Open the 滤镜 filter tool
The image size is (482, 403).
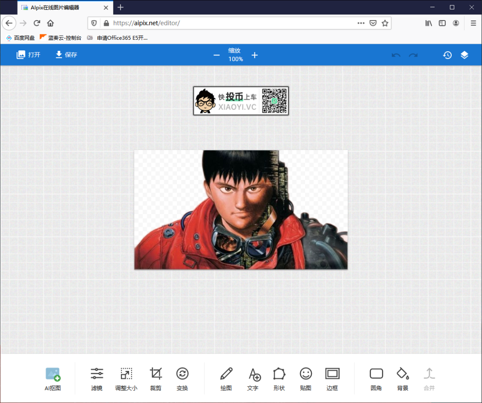[97, 378]
